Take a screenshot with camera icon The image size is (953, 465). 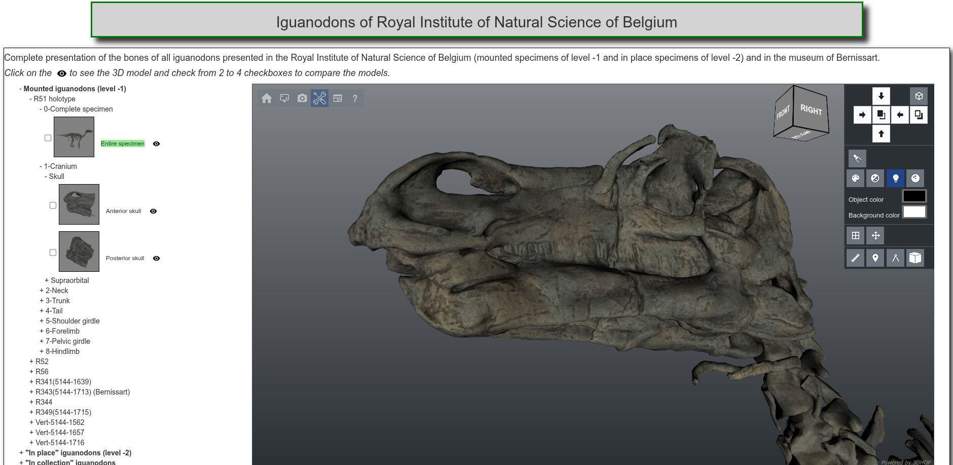pyautogui.click(x=302, y=98)
